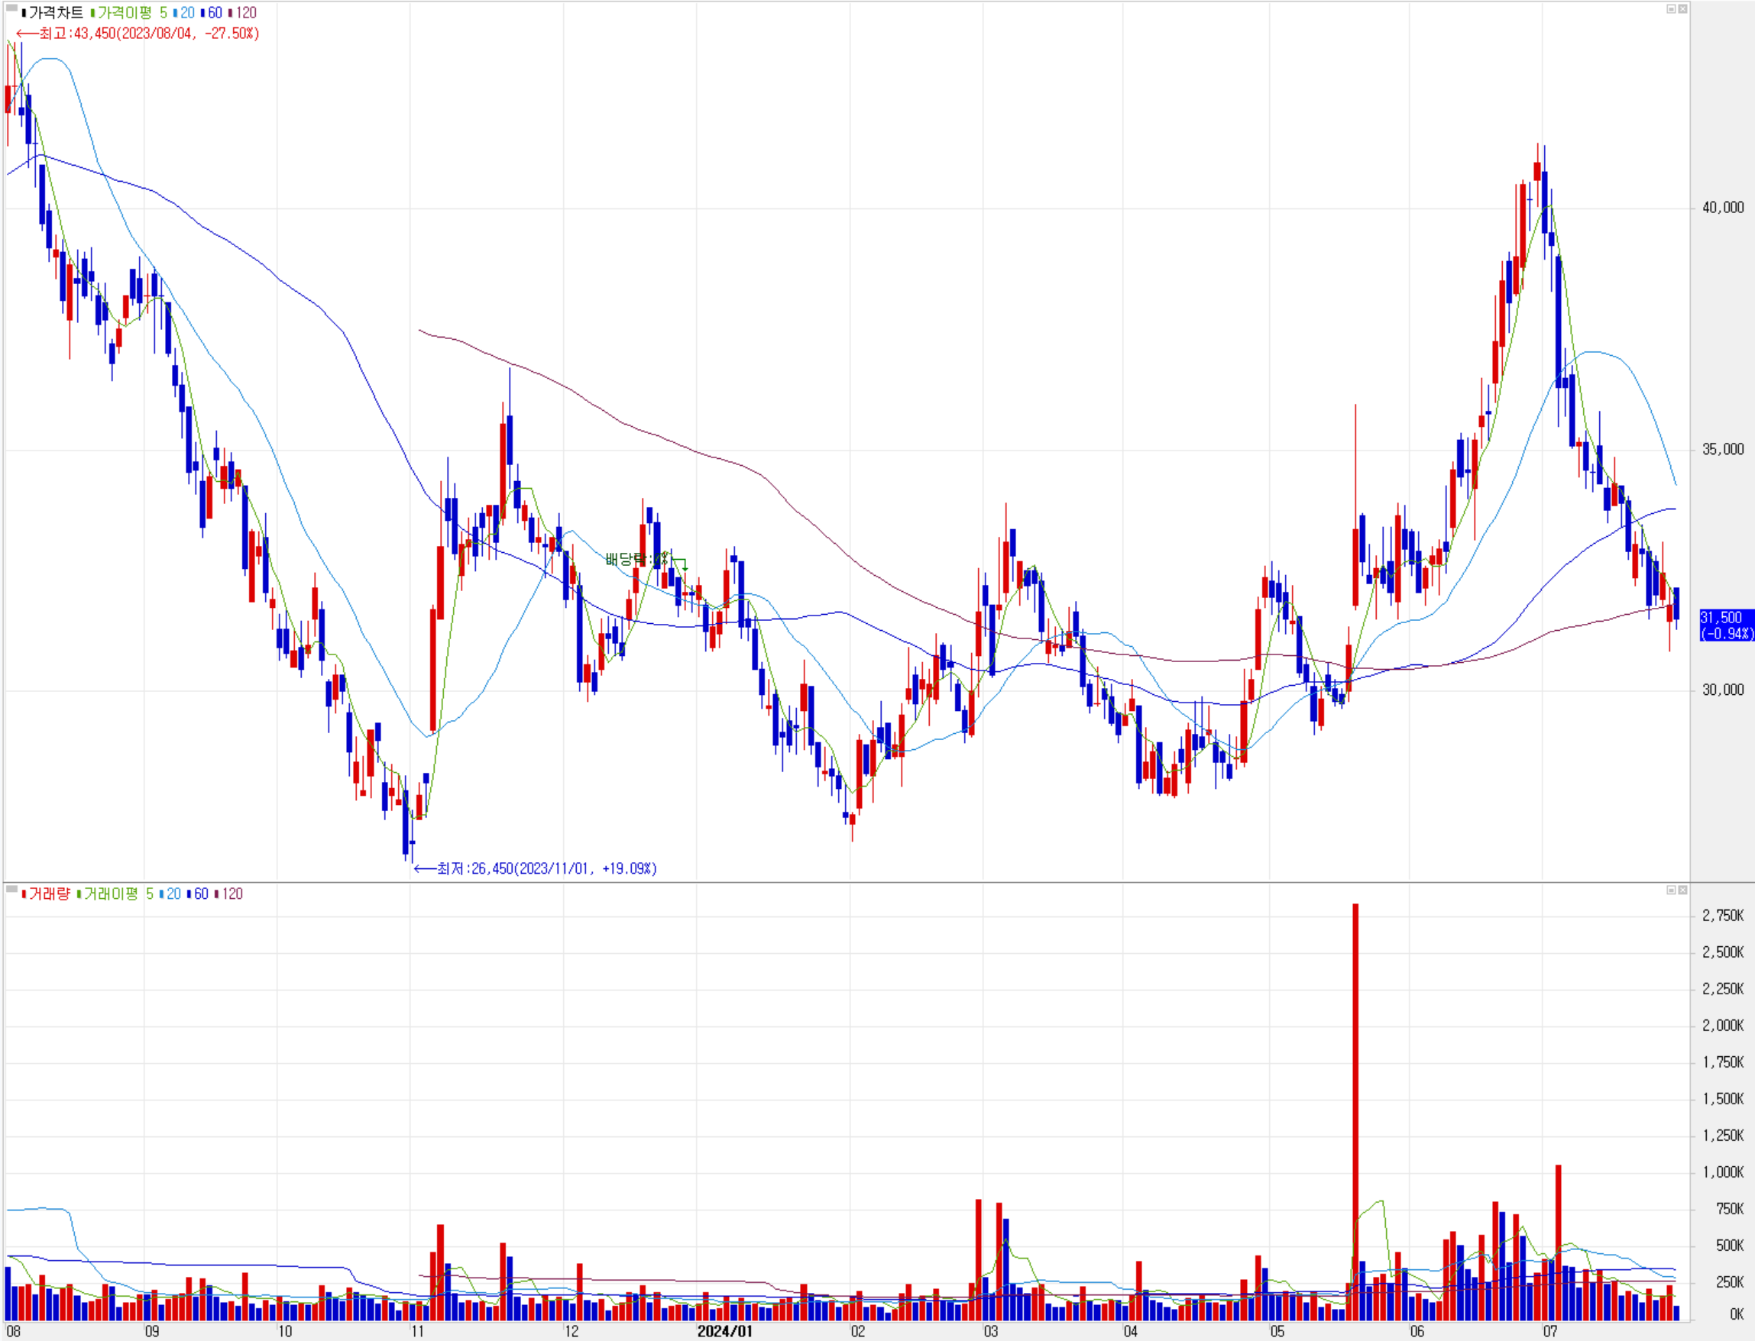Click the volume 120-day average legend
This screenshot has width=1755, height=1341.
pos(232,894)
